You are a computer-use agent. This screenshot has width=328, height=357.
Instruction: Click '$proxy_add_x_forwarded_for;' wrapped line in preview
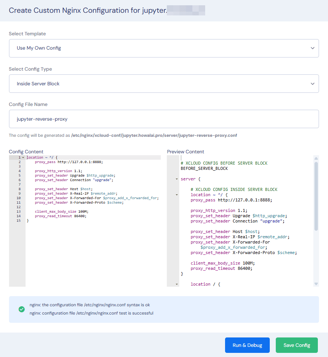(234, 248)
